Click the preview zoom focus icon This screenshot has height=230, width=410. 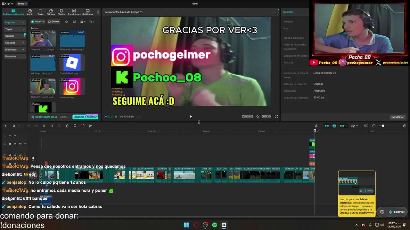click(x=258, y=117)
